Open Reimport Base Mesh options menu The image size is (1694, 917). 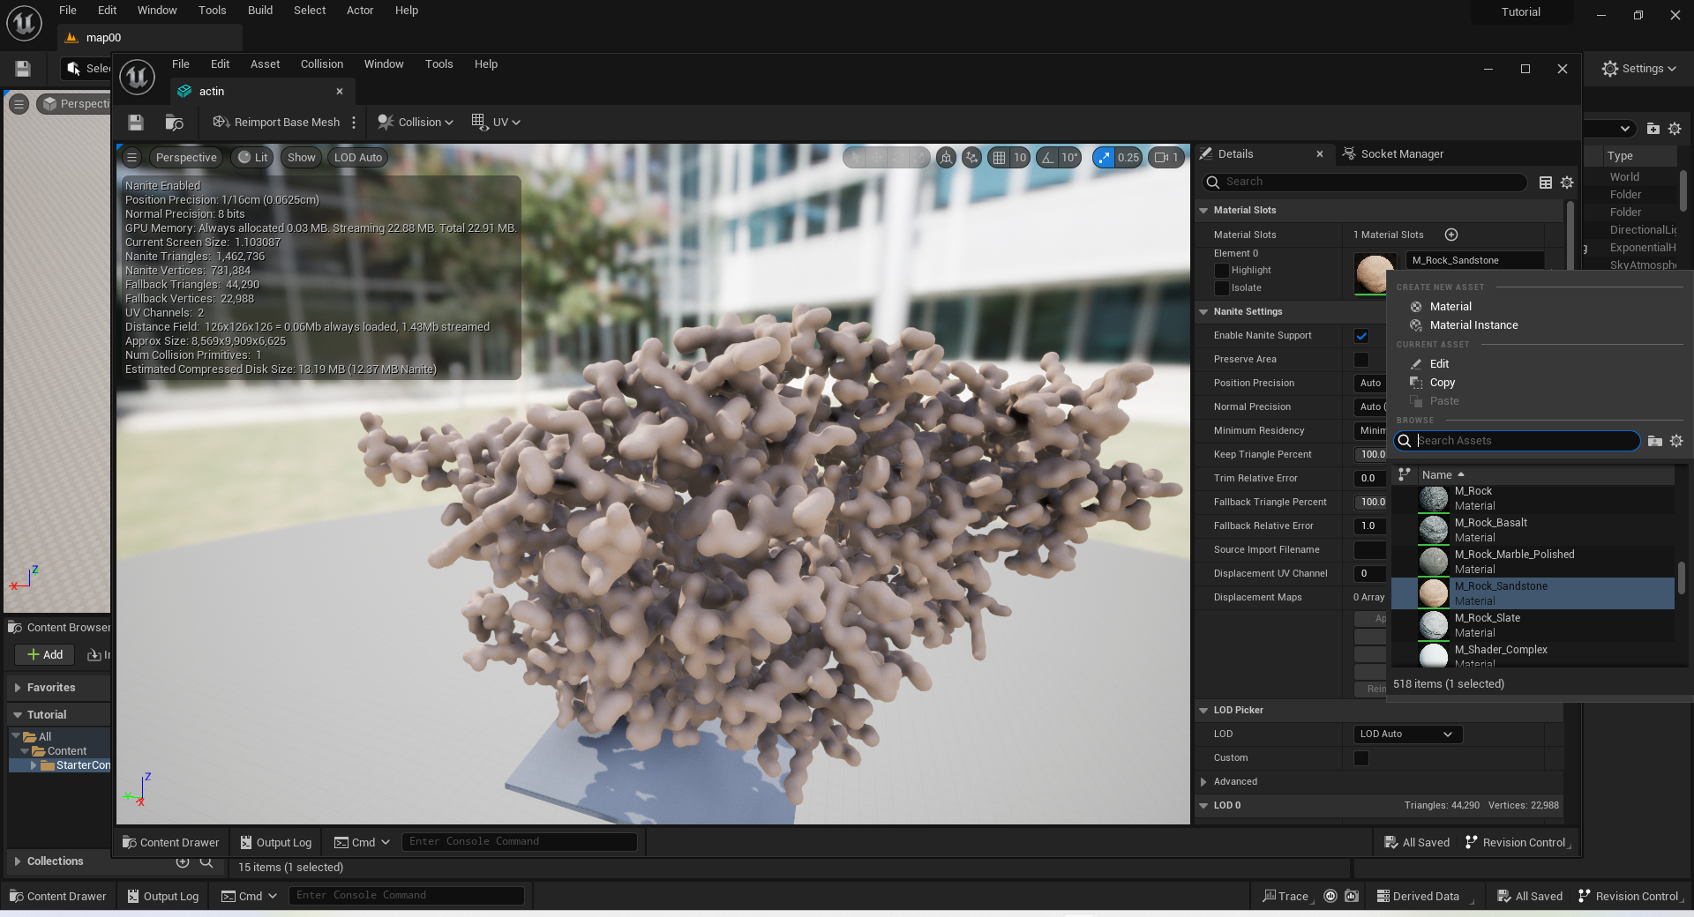coord(354,123)
